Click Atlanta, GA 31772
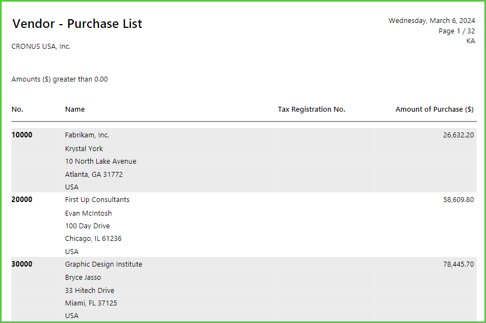Image resolution: width=486 pixels, height=323 pixels. [x=94, y=175]
